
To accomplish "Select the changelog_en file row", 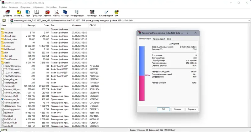I will [51, 83].
